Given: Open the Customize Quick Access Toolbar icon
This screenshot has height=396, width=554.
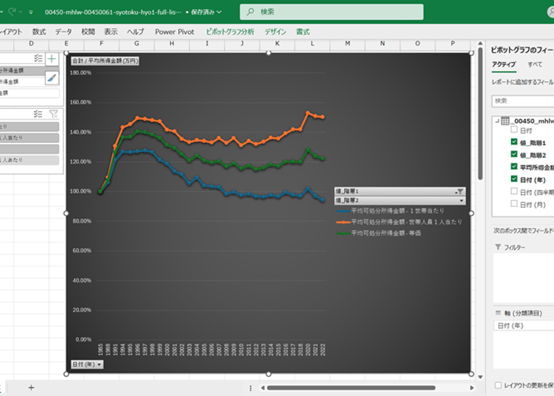Looking at the screenshot, I should tap(31, 12).
